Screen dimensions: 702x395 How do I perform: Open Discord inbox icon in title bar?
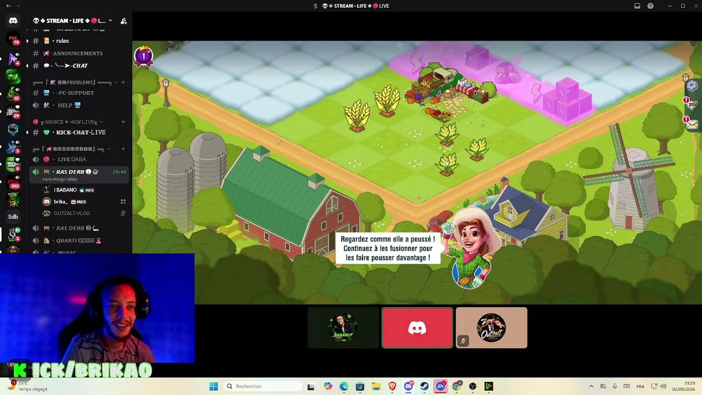[637, 6]
